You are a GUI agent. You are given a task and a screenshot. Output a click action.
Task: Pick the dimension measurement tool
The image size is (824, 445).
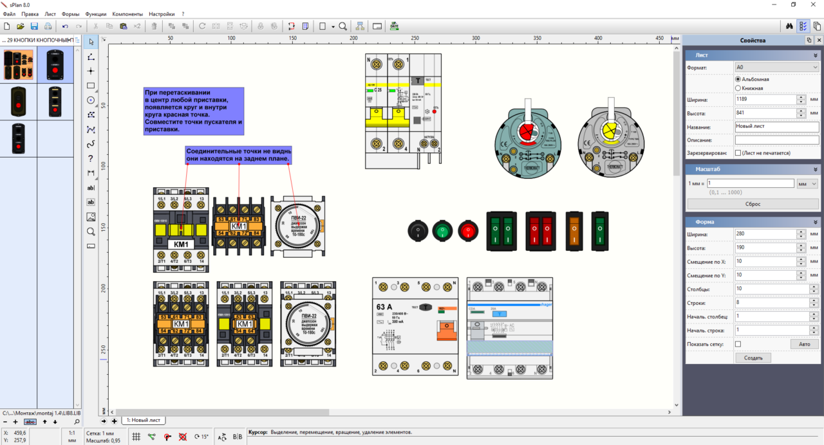[x=91, y=173]
